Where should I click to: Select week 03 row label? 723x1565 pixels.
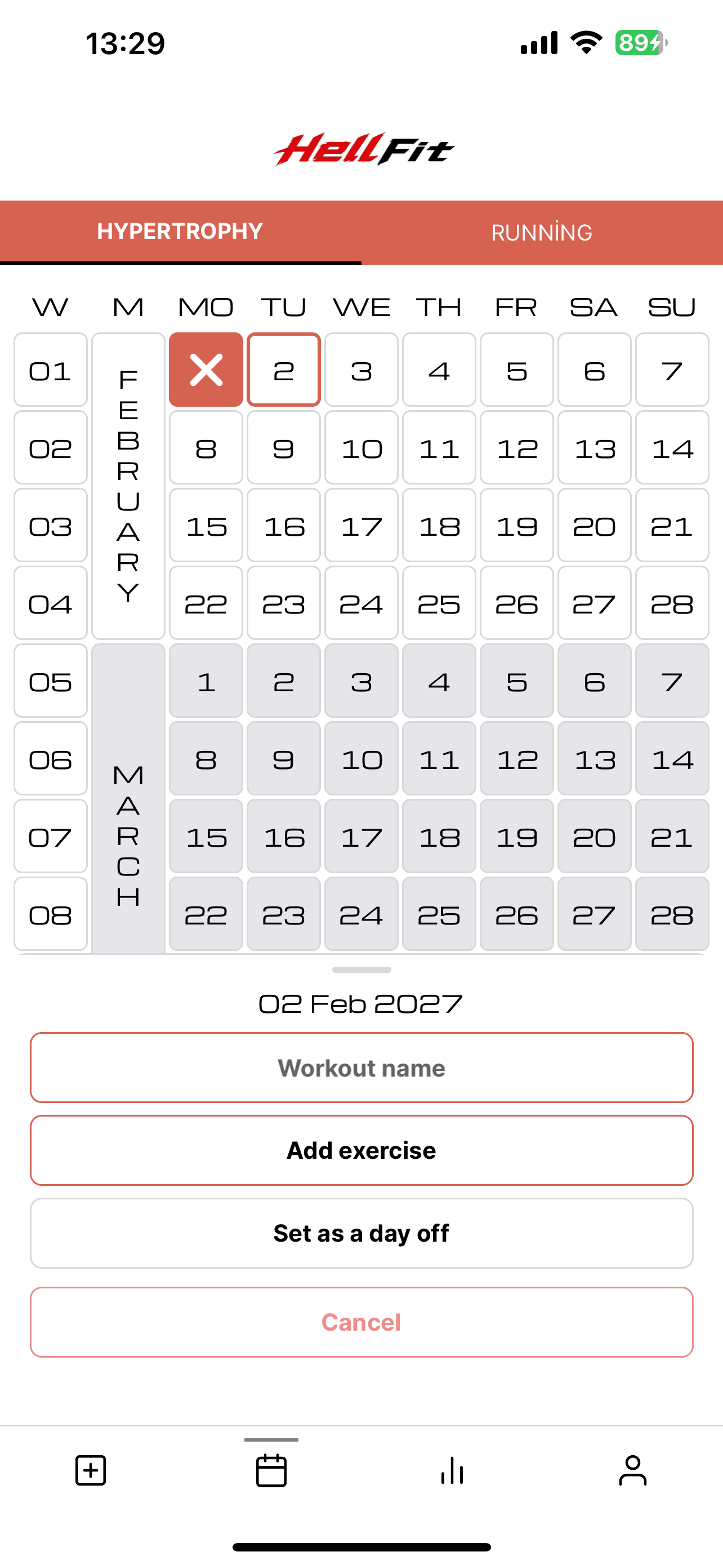point(50,525)
